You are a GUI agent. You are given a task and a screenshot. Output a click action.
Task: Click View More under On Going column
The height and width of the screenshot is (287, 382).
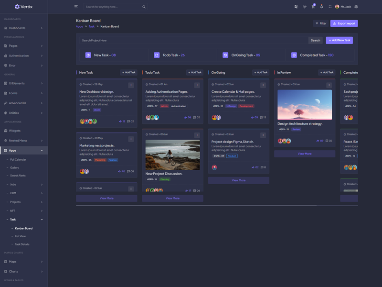pyautogui.click(x=239, y=180)
